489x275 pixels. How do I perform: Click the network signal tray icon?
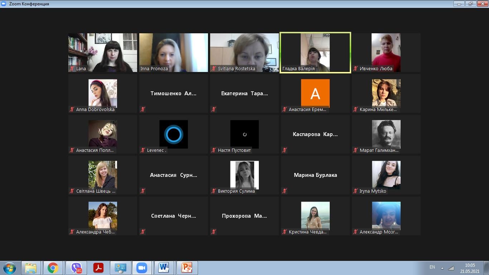coord(451,268)
